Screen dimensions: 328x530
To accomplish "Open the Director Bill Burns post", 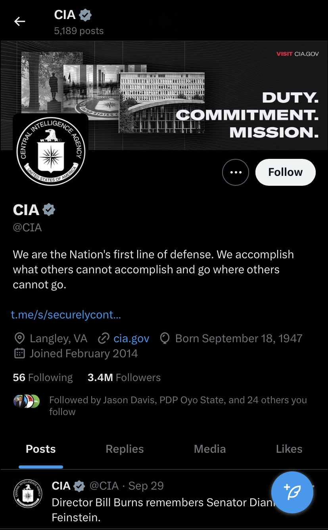I will pyautogui.click(x=159, y=510).
